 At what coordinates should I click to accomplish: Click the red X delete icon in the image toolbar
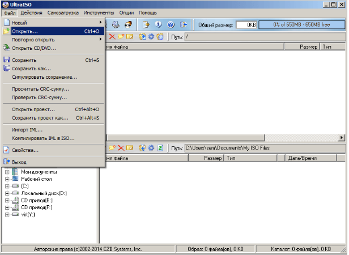click(112, 37)
